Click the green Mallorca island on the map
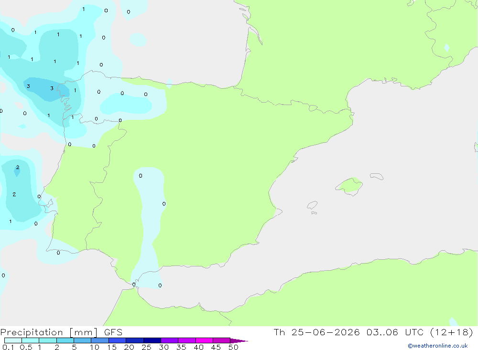Image resolution: width=478 pixels, height=350 pixels. click(350, 186)
